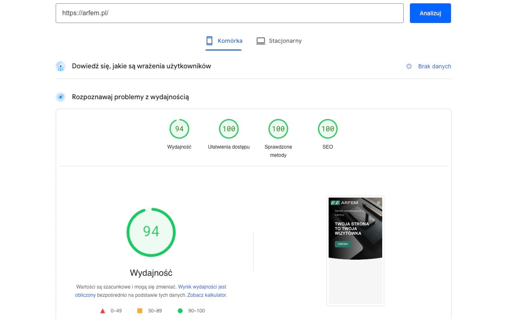Viewport: 522px width, 319px height.
Task: Click the Analizuj button
Action: click(430, 13)
